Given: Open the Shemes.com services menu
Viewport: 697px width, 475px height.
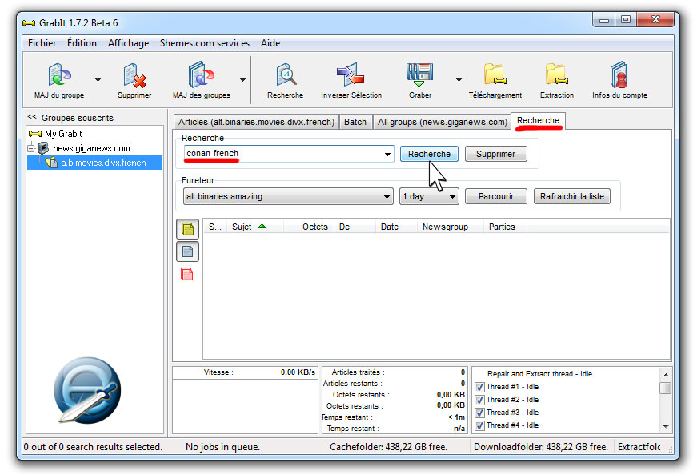Looking at the screenshot, I should click(x=205, y=43).
